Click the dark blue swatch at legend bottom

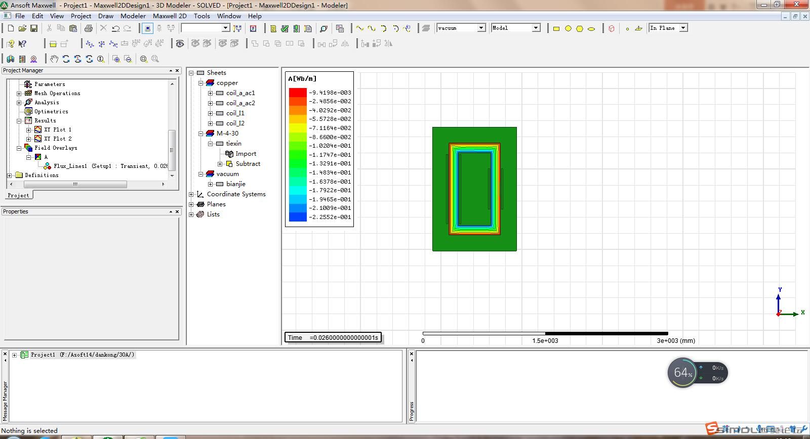298,217
